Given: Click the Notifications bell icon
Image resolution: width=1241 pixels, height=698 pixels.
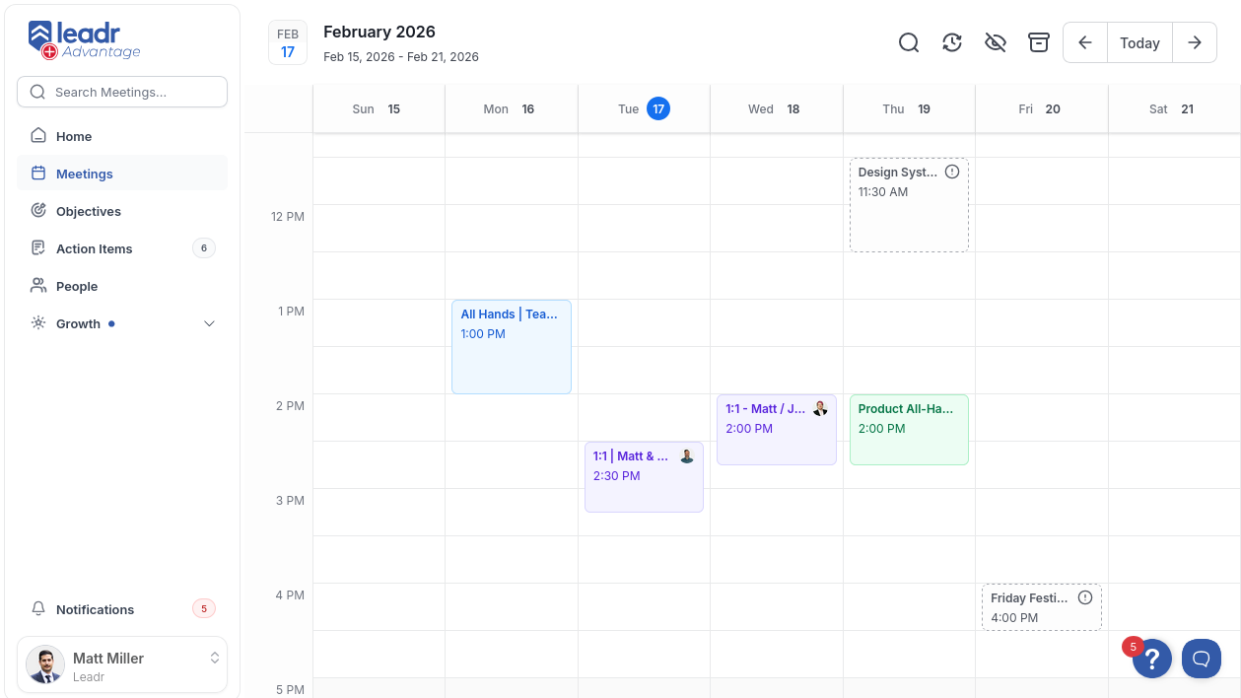Looking at the screenshot, I should point(38,609).
